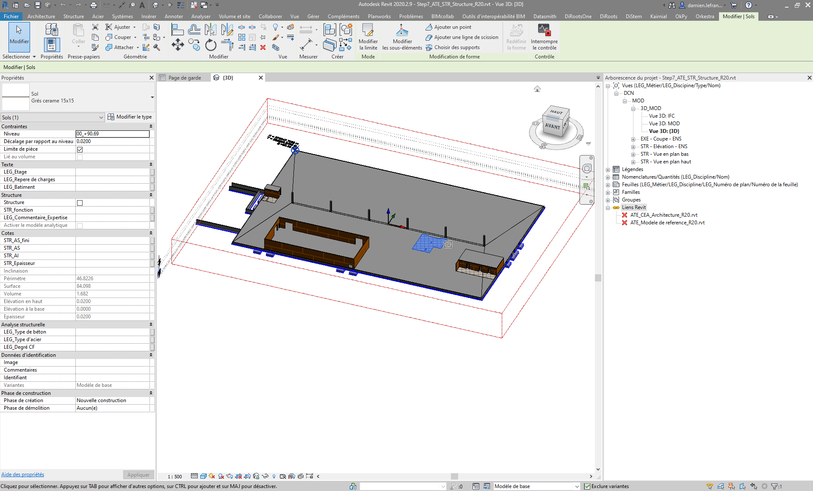Click the Offset tool icon

[194, 29]
